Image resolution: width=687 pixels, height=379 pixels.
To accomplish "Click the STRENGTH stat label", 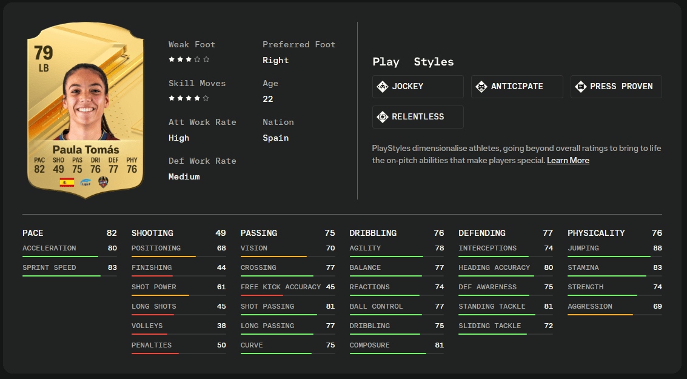I will tap(586, 287).
